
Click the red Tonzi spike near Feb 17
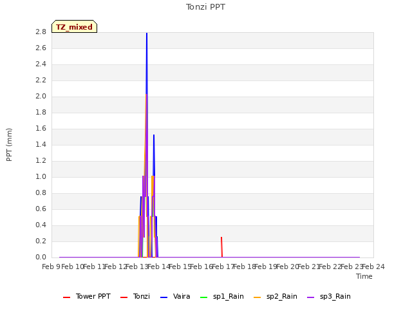coord(221,247)
